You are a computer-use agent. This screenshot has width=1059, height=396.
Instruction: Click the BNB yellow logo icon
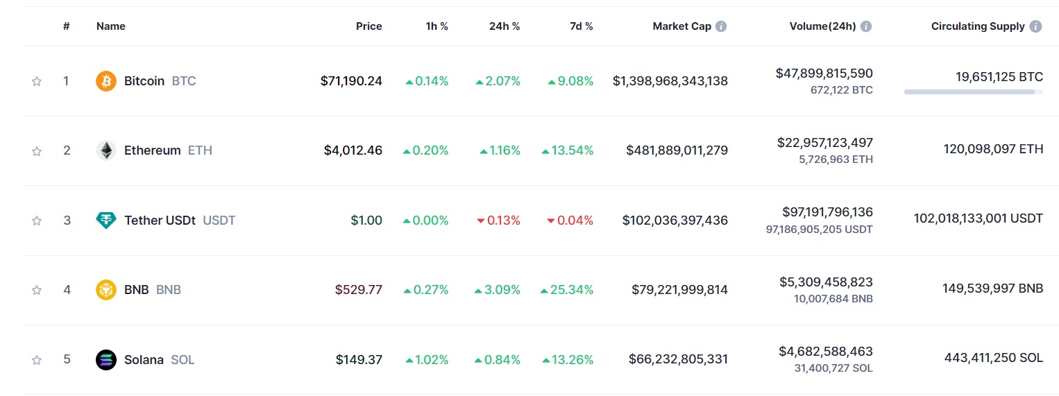pos(106,290)
